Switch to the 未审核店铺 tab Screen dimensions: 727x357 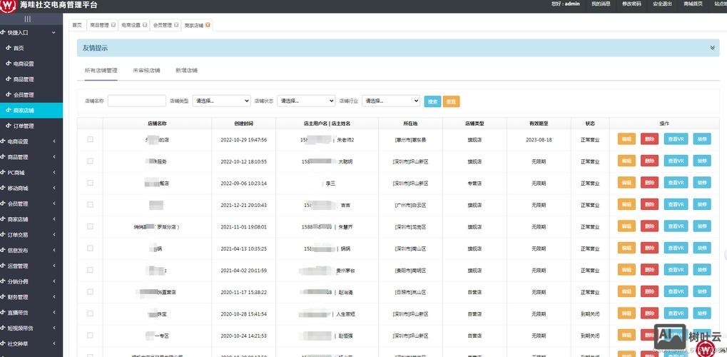(146, 71)
